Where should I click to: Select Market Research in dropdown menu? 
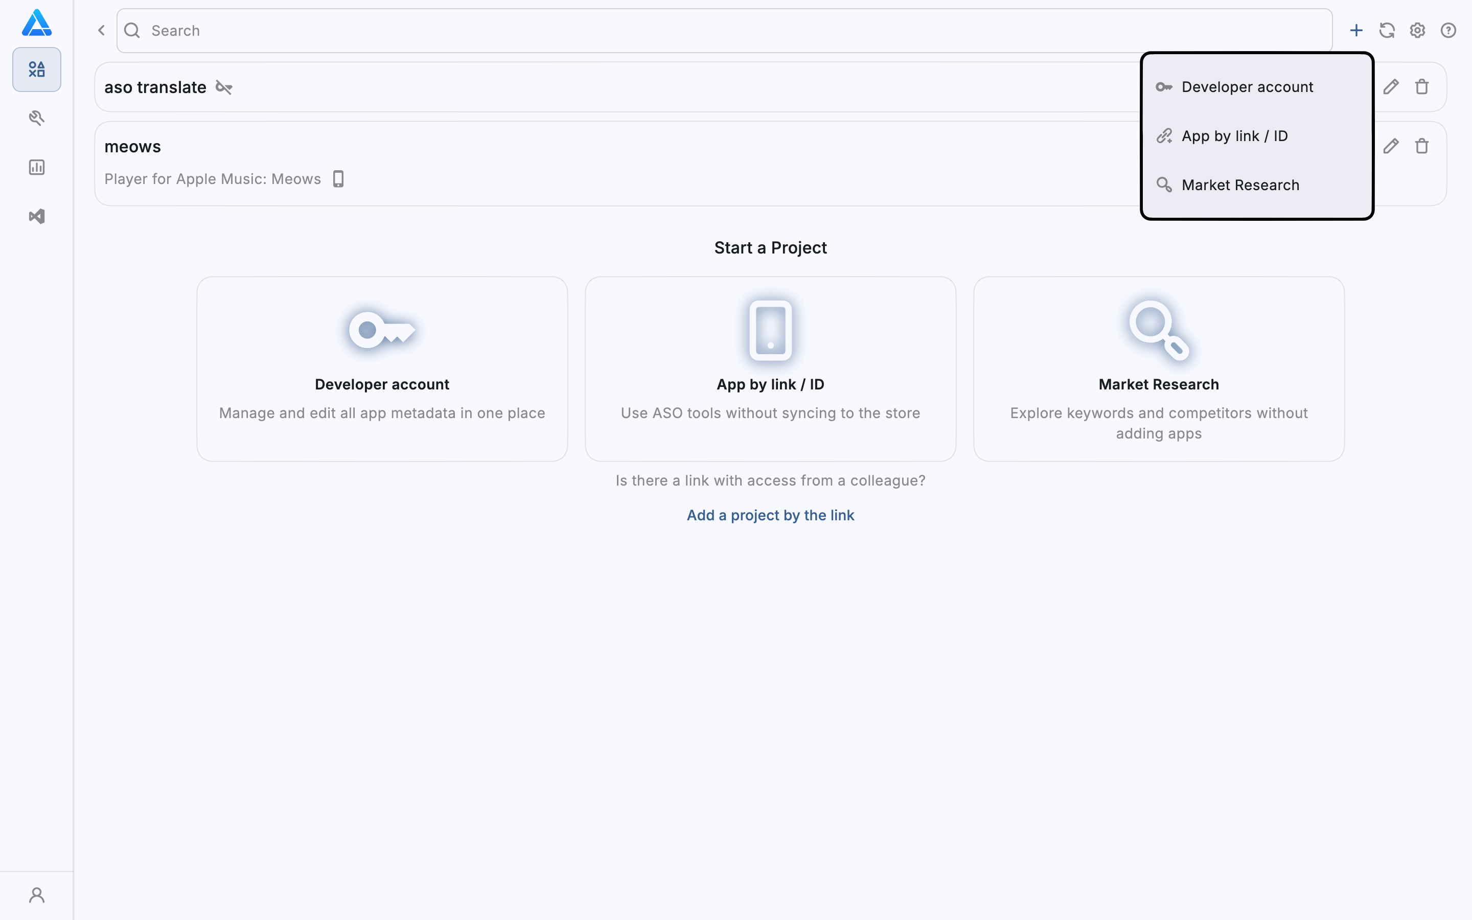1239,185
